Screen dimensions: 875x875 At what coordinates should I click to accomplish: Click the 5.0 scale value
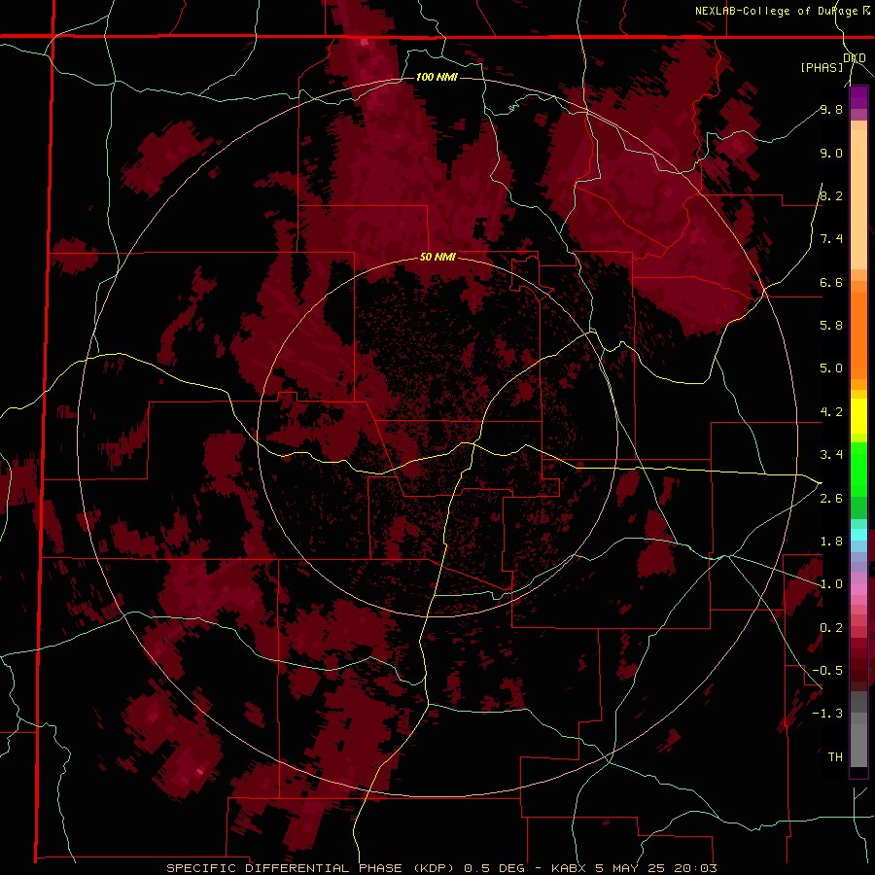(831, 368)
